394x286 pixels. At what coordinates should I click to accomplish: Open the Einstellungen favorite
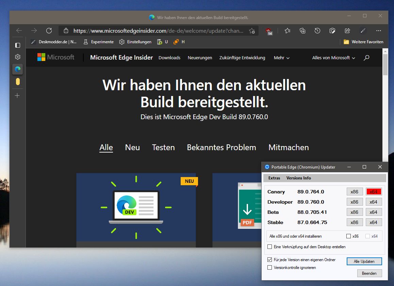pos(135,42)
